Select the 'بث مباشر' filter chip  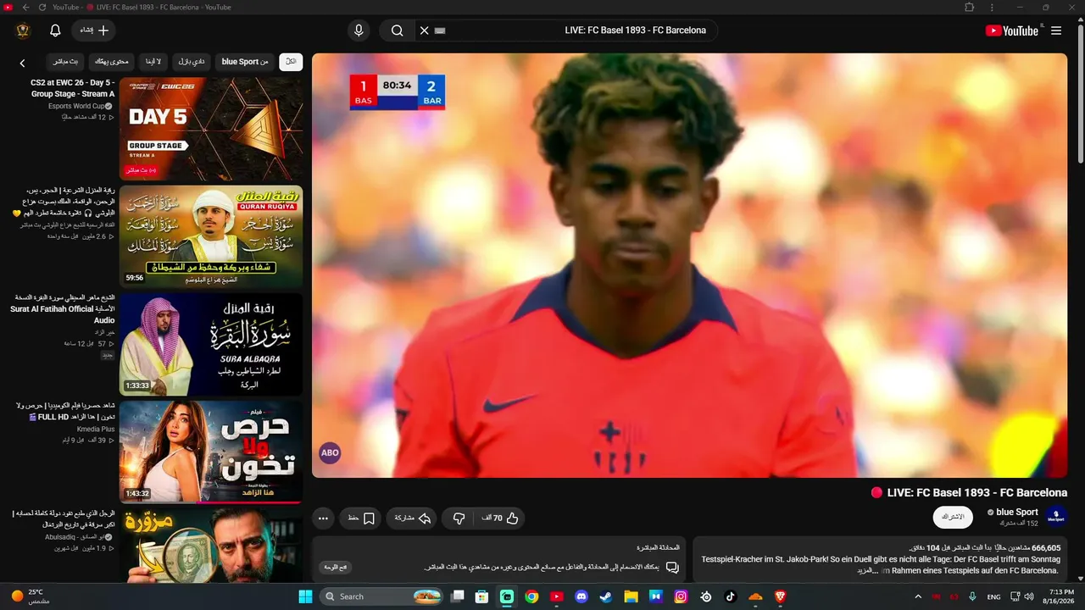(65, 62)
